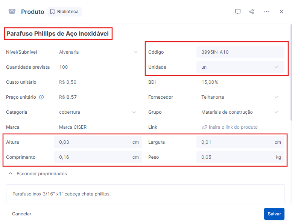The width and height of the screenshot is (292, 224).
Task: Click the bookmark icon in Biblioteca button
Action: coord(52,12)
